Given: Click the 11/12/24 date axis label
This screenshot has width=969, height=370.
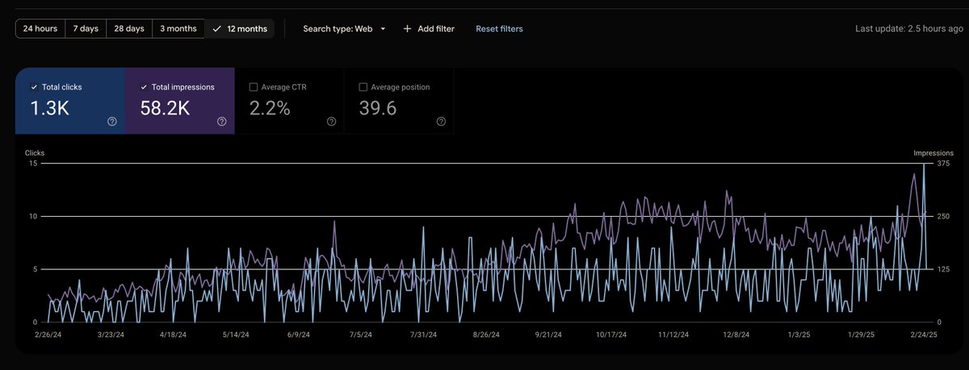Looking at the screenshot, I should coord(673,335).
